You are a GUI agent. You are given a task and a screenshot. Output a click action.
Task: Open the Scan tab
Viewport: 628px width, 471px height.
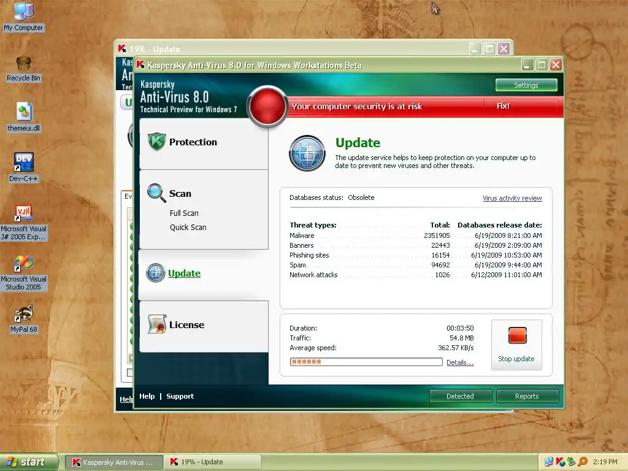click(180, 193)
